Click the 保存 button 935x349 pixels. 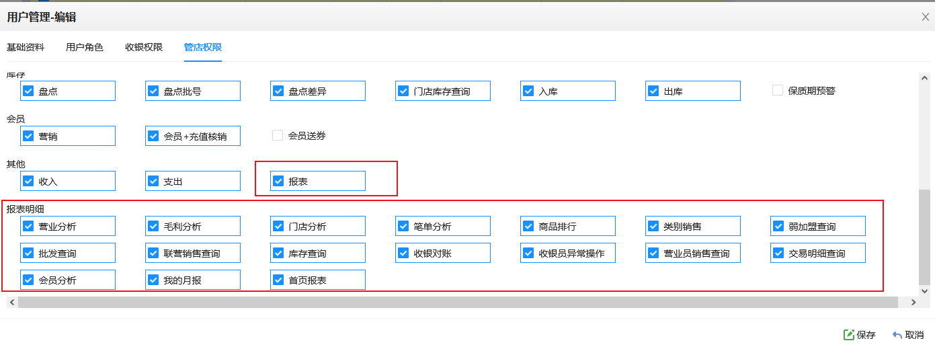coord(860,335)
